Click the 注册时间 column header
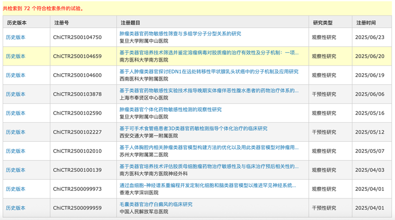Screen dimensions: 395x220 point(366,22)
